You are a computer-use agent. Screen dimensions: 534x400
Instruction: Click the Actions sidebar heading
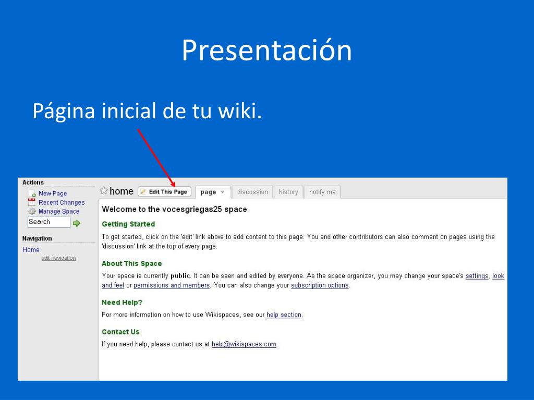33,183
